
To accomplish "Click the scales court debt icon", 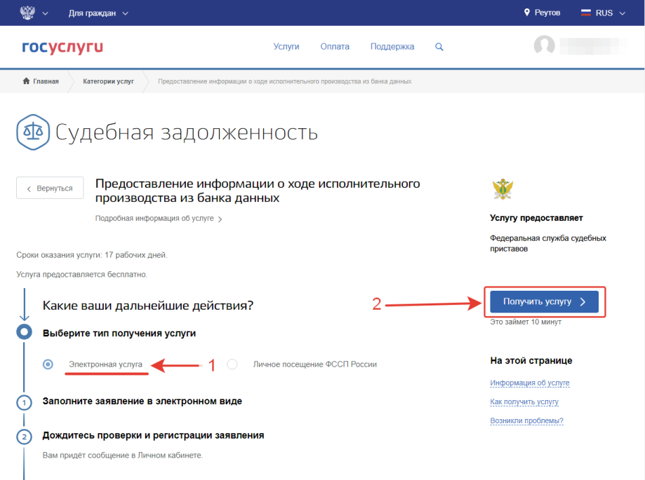I will point(33,132).
